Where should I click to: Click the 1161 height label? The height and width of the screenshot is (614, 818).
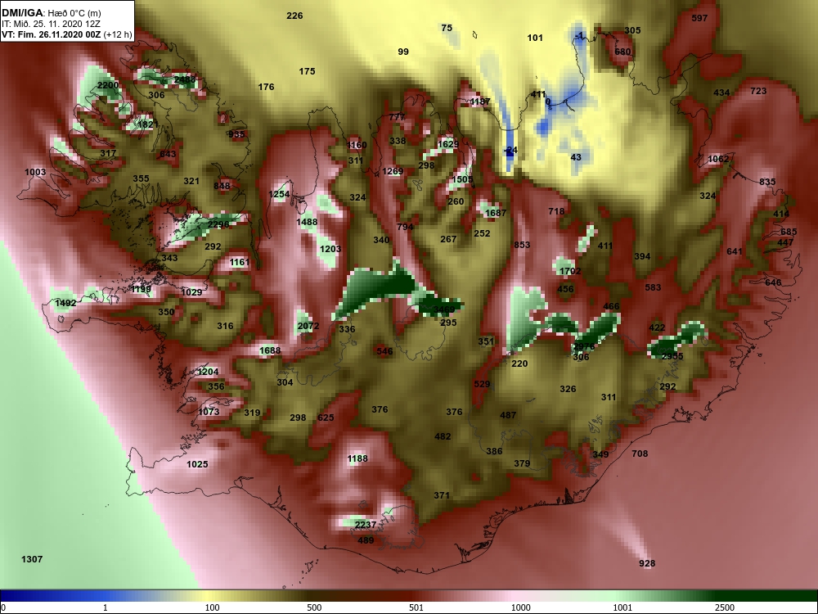click(240, 262)
